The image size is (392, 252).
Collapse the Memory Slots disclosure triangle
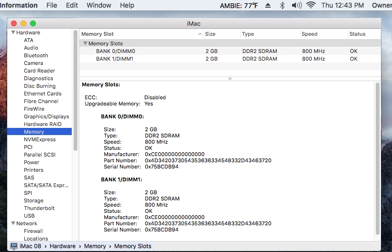pos(85,43)
